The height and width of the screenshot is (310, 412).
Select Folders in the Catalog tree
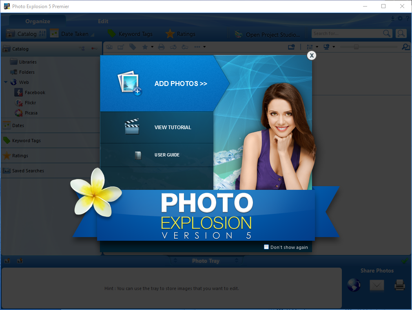click(x=22, y=72)
